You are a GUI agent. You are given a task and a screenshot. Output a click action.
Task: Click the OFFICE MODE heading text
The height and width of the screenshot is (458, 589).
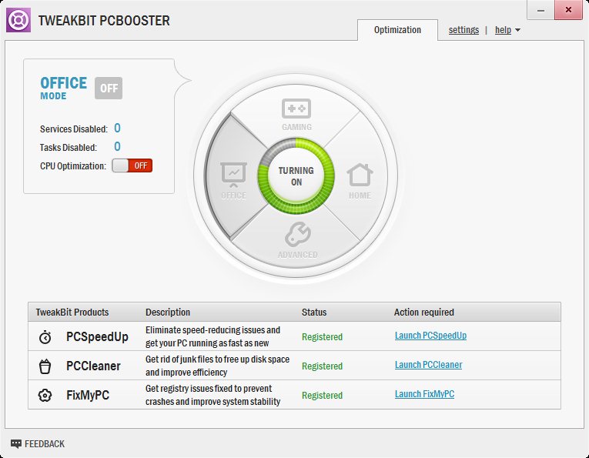tap(63, 89)
